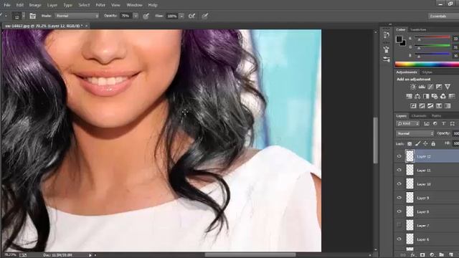
Task: Add a Threshold adjustment
Action: click(430, 106)
